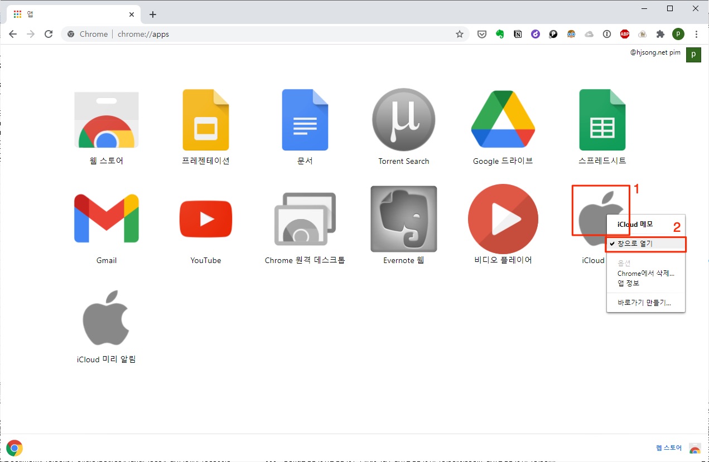Click the profile avatar in the toolbar
Screen dimensions: 709x462
tap(678, 34)
